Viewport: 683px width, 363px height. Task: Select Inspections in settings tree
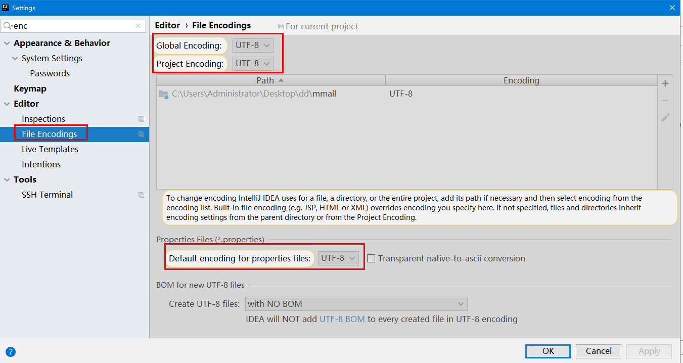pyautogui.click(x=43, y=119)
